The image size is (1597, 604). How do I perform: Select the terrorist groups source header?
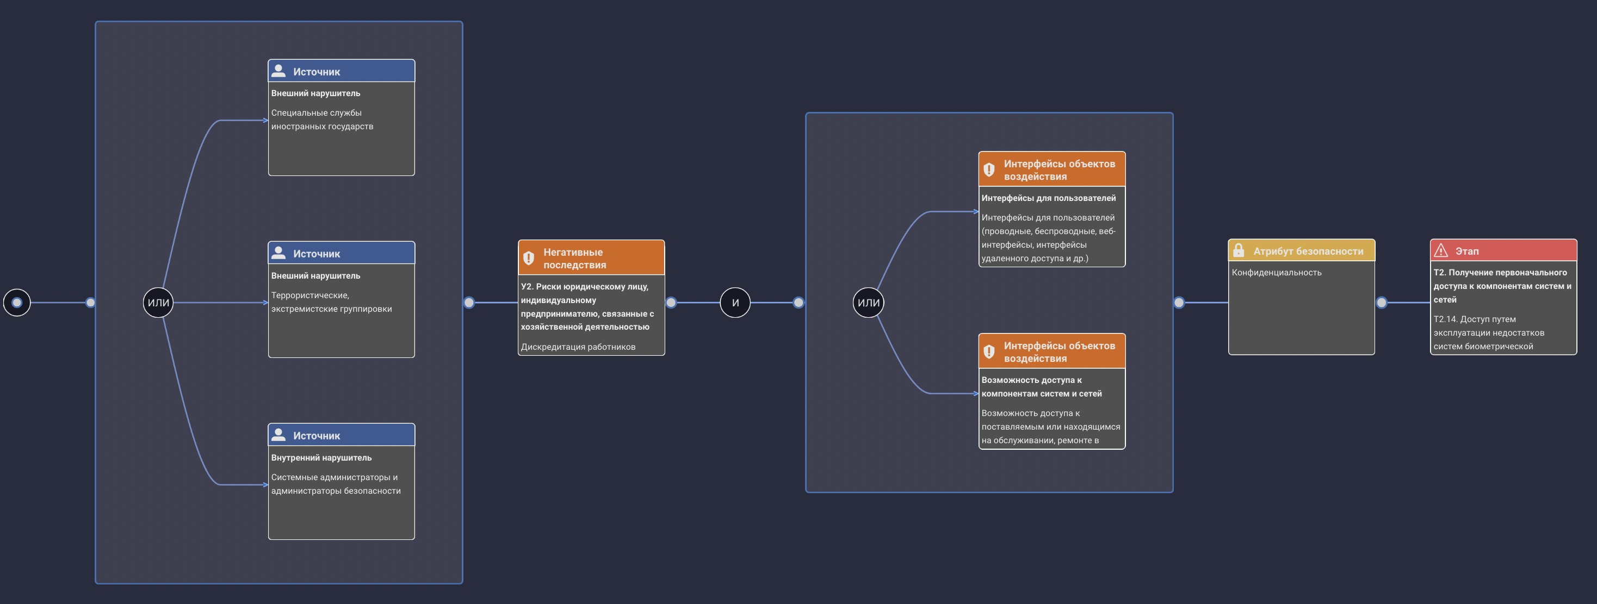click(341, 253)
